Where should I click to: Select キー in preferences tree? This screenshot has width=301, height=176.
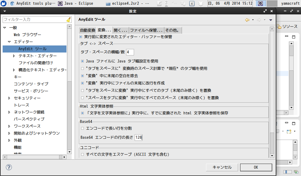pos(18,77)
